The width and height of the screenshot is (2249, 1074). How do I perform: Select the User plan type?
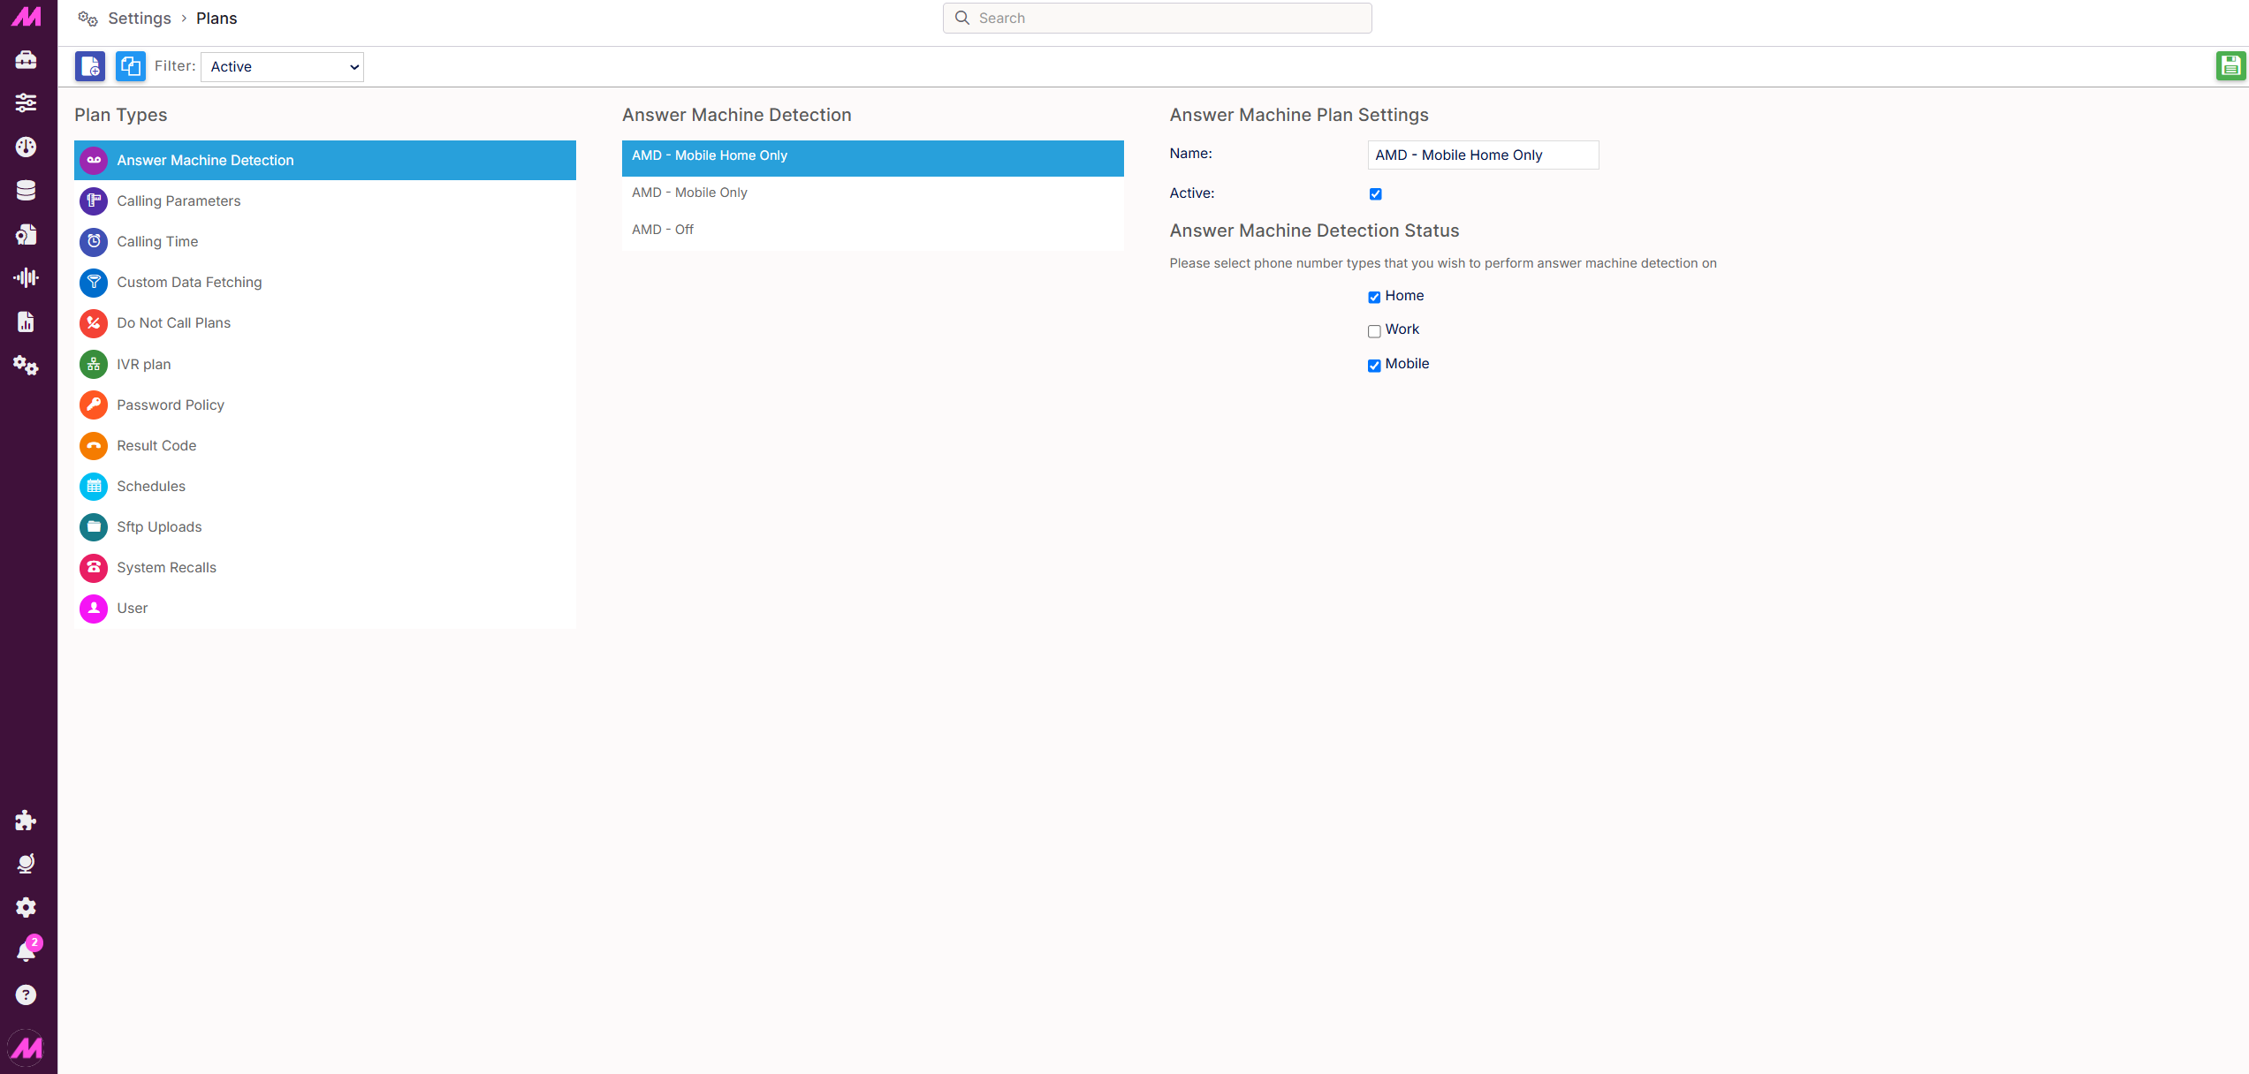click(325, 609)
